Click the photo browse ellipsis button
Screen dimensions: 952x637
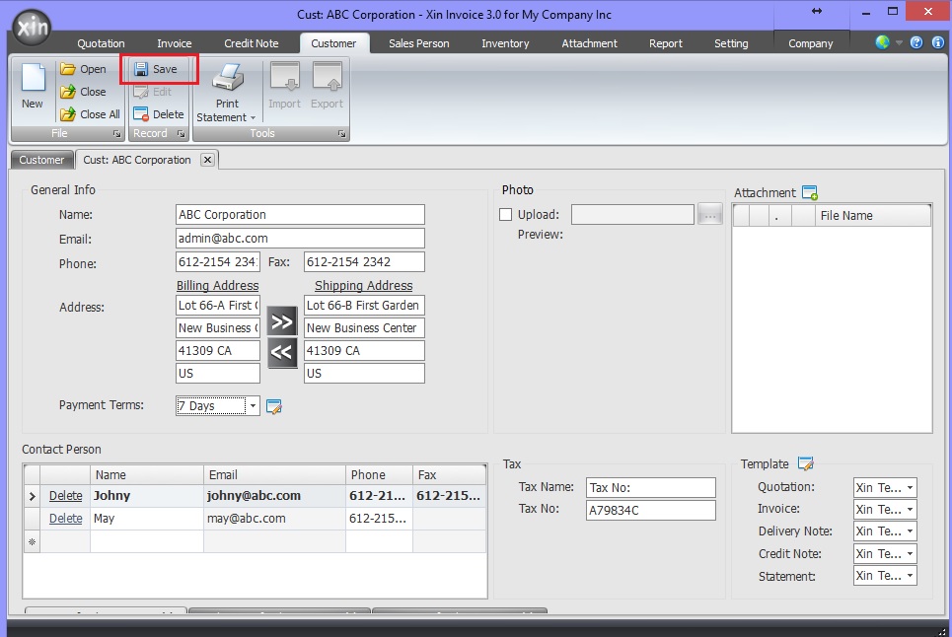(709, 215)
